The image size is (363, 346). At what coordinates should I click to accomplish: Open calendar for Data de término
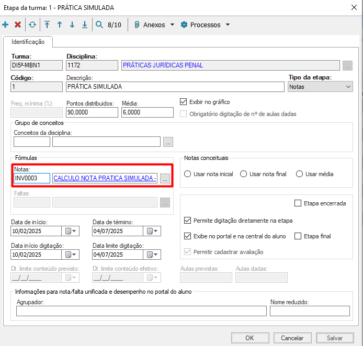(x=152, y=231)
